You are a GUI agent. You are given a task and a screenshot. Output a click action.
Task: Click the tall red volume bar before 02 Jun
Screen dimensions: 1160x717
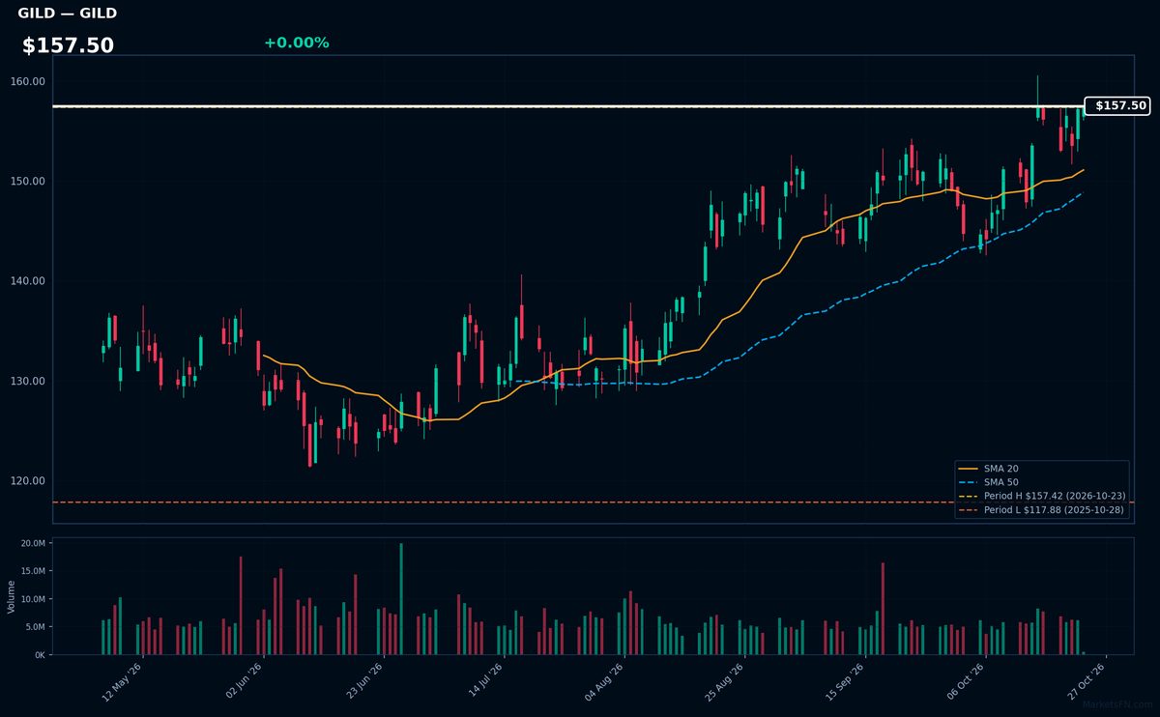click(x=241, y=606)
